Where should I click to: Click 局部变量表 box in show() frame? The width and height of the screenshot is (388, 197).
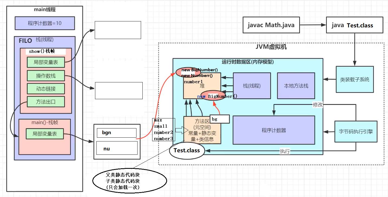[46, 62]
